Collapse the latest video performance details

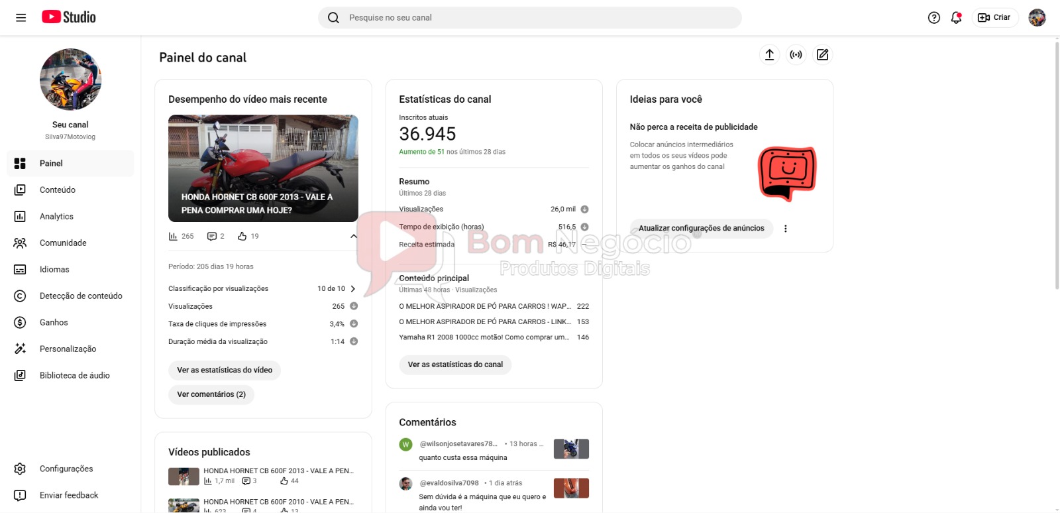click(x=353, y=236)
